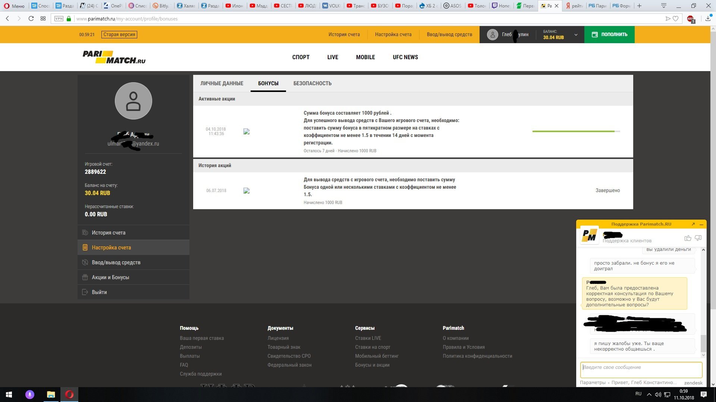Open the Безопасность tab
This screenshot has width=716, height=402.
[x=313, y=83]
